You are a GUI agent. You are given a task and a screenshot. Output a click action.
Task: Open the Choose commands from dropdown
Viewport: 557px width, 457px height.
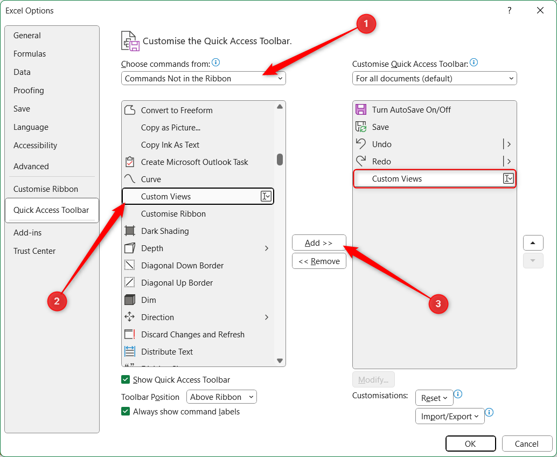[204, 79]
